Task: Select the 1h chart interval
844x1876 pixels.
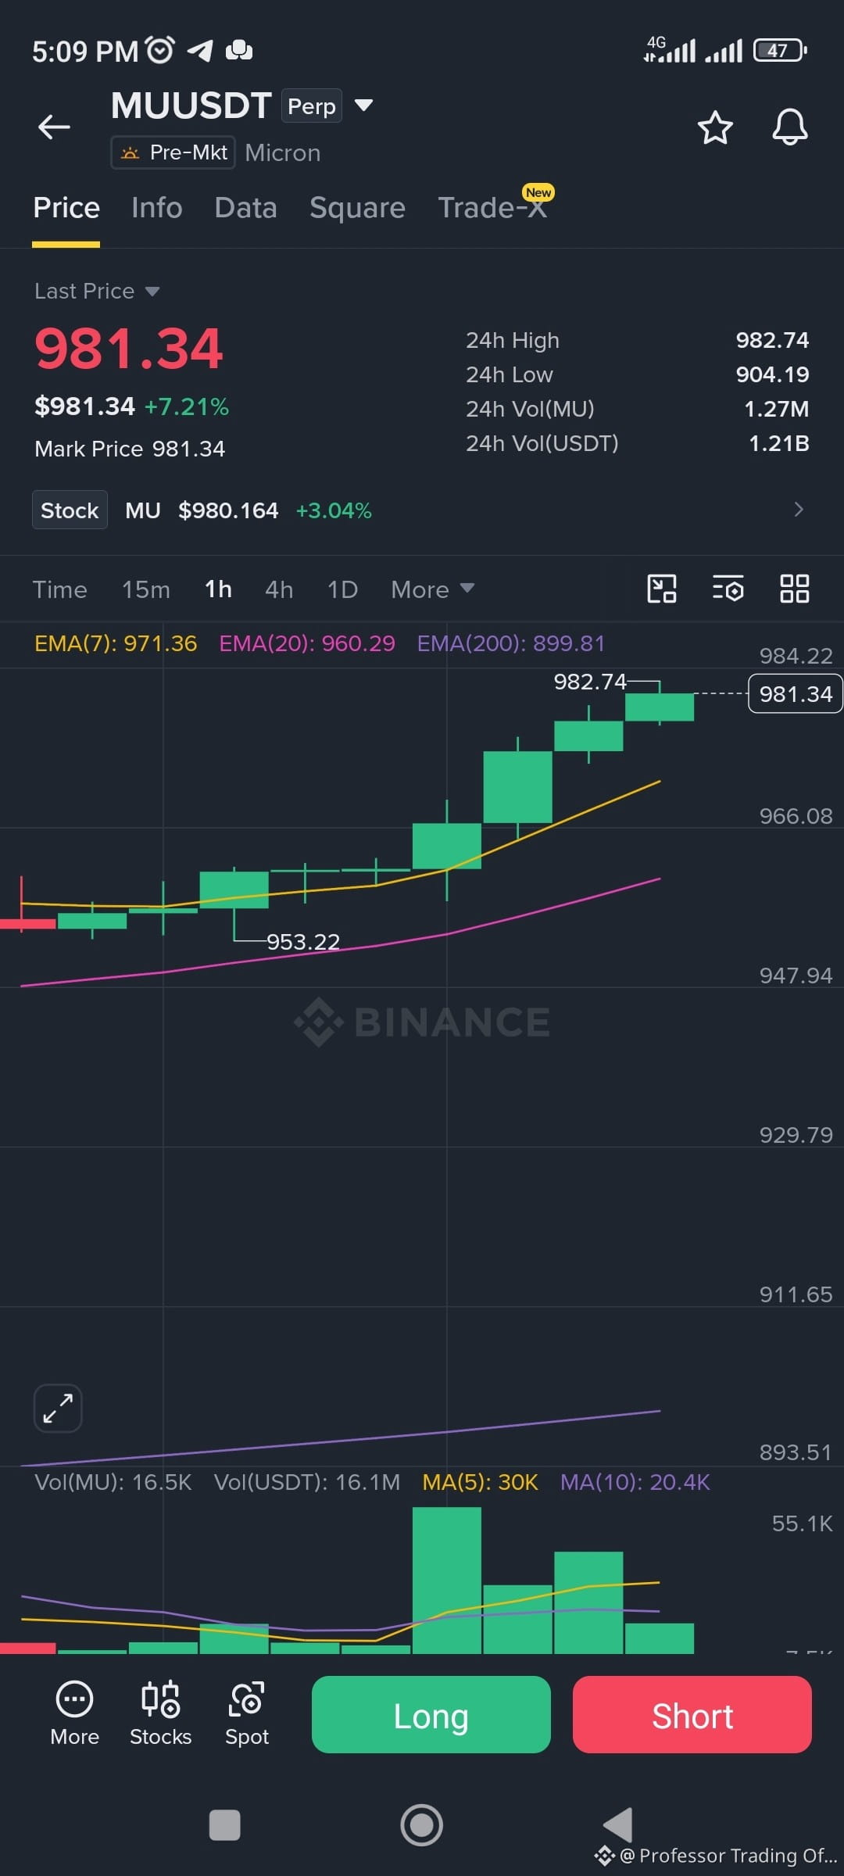Action: (x=218, y=589)
